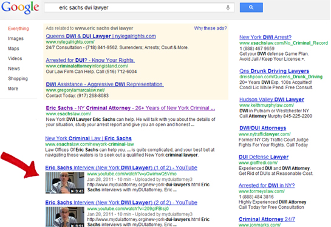Click 'Contact Today: (917) 268-8083' text
The height and width of the screenshot is (227, 331).
(x=77, y=96)
